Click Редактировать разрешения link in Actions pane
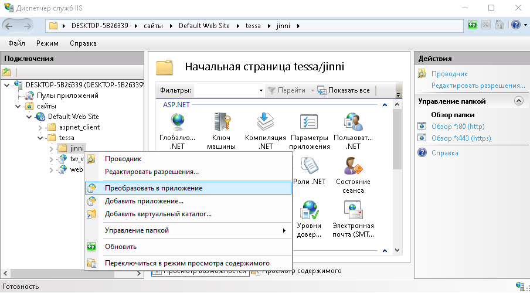 click(x=478, y=86)
